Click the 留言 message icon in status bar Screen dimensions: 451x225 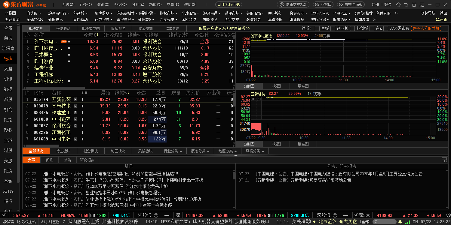[8, 222]
